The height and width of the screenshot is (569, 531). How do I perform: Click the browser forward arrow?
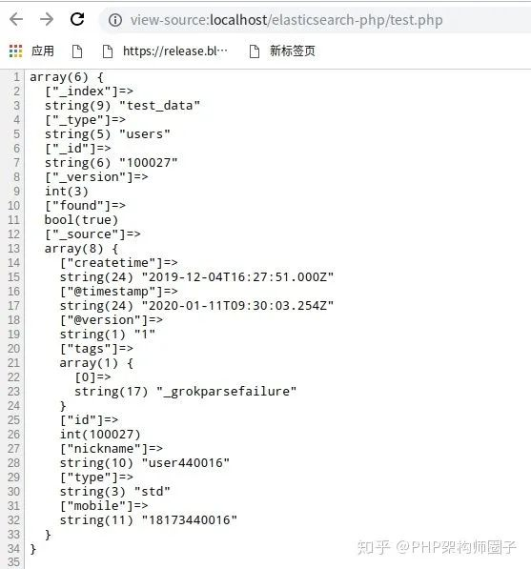point(47,19)
